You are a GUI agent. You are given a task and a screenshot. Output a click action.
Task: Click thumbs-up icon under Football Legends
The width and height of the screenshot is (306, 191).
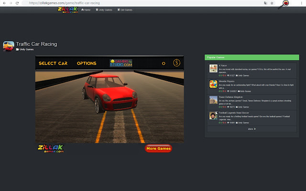coord(220,123)
